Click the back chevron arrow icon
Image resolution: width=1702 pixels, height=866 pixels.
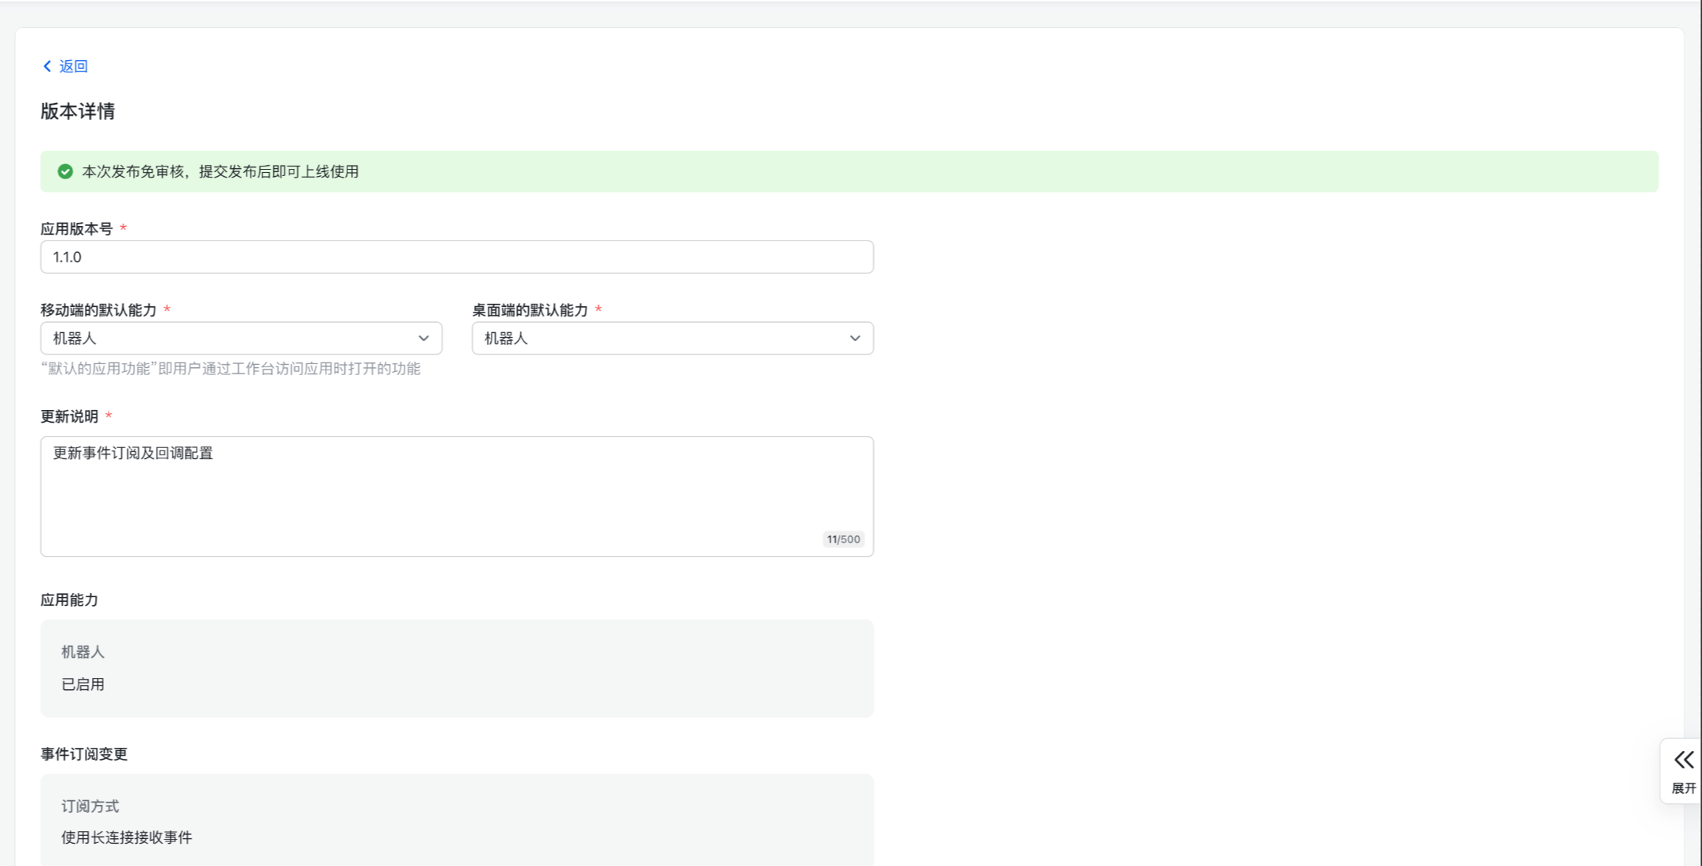[47, 66]
